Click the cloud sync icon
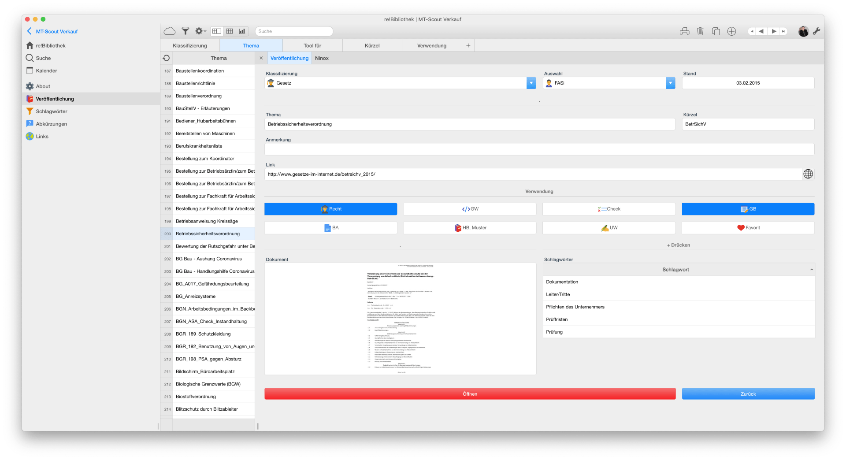 170,31
